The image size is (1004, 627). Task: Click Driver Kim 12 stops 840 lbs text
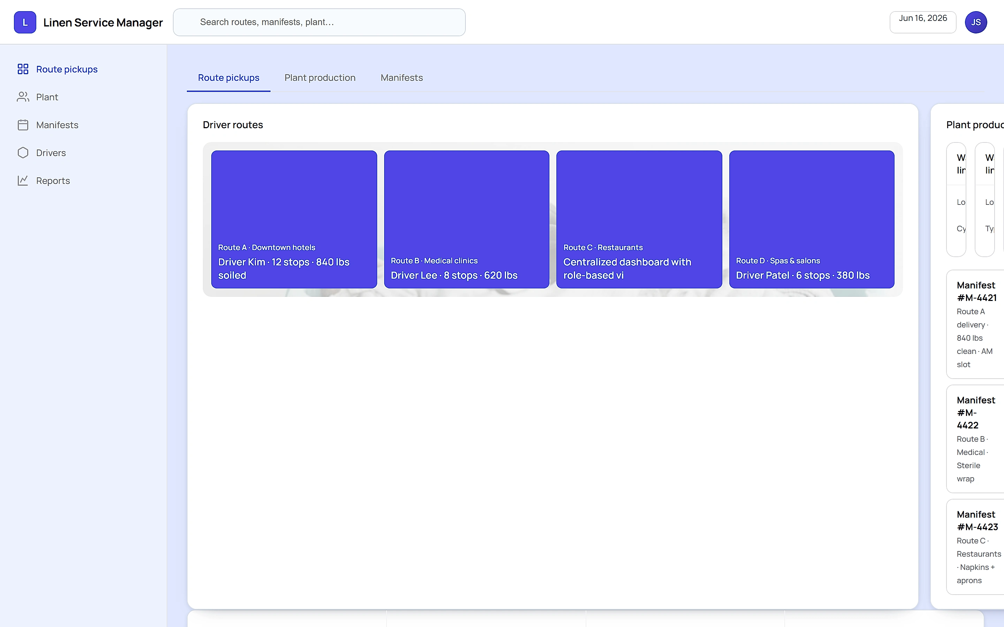(284, 269)
